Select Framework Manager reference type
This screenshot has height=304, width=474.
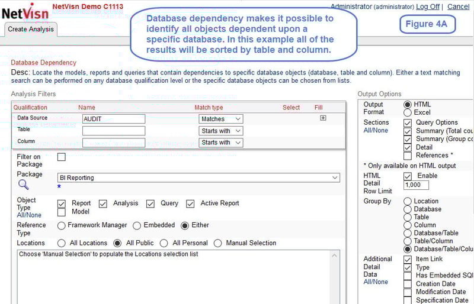[62, 225]
